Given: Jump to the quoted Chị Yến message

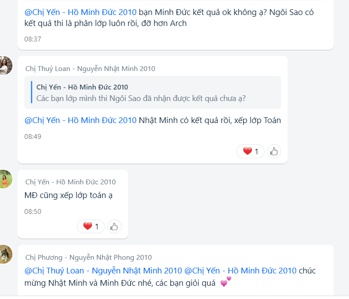Looking at the screenshot, I should coord(152,93).
